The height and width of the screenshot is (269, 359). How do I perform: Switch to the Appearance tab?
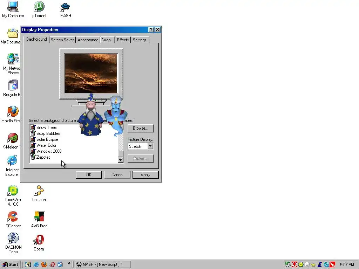[x=88, y=40]
